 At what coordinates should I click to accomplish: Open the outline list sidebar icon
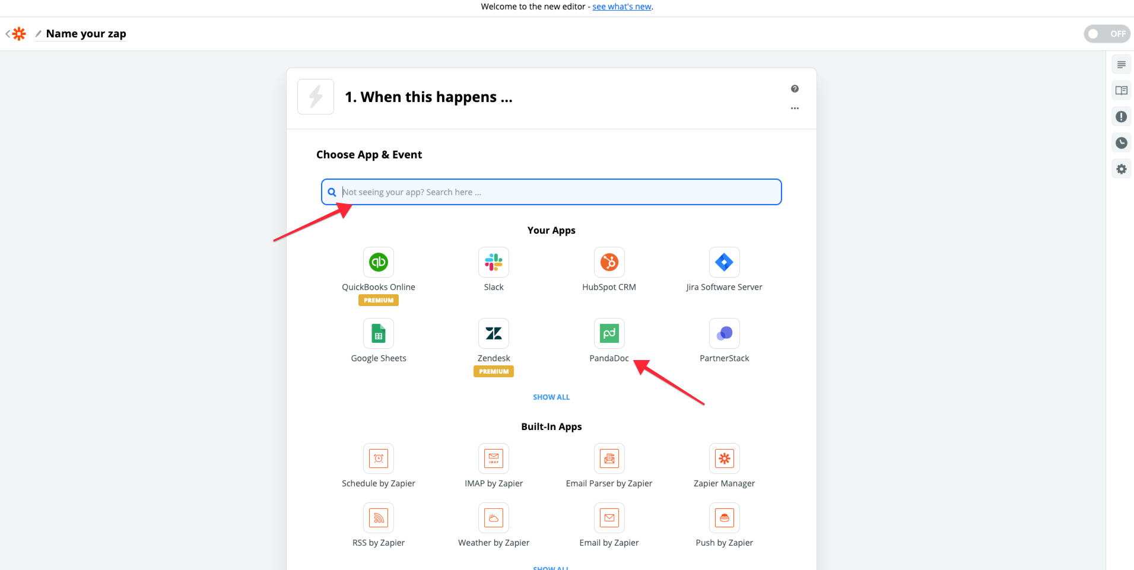pyautogui.click(x=1121, y=65)
